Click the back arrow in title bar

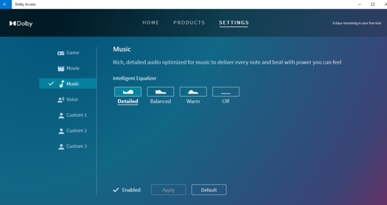click(x=5, y=4)
